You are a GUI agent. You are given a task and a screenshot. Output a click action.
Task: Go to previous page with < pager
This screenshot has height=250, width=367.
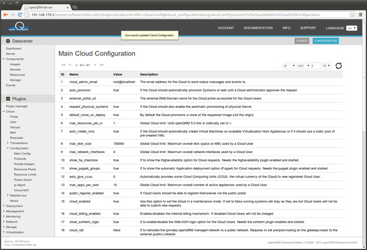(x=70, y=65)
